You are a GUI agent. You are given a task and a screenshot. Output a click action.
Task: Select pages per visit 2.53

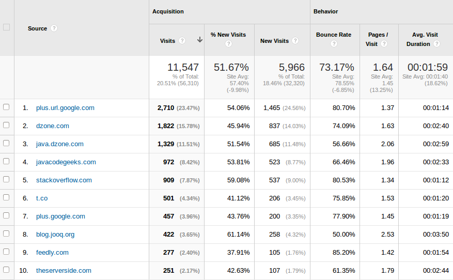(388, 235)
